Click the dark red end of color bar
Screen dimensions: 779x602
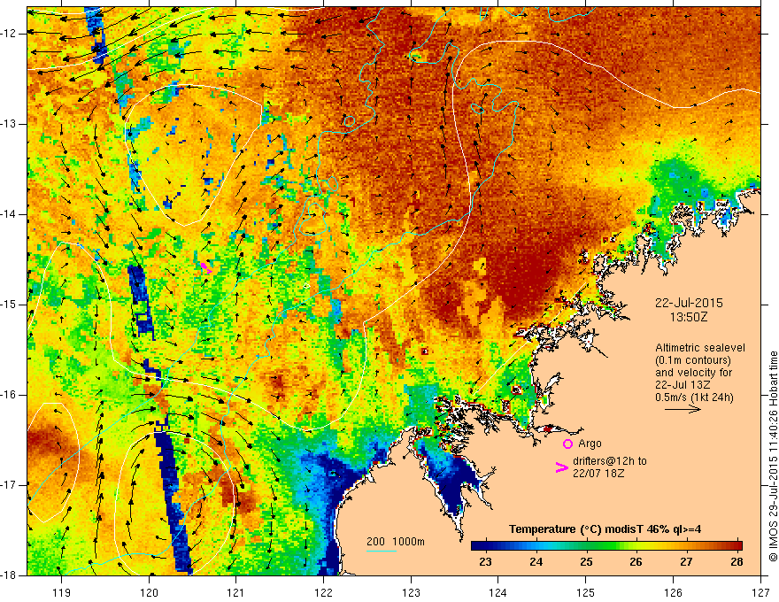pos(736,545)
